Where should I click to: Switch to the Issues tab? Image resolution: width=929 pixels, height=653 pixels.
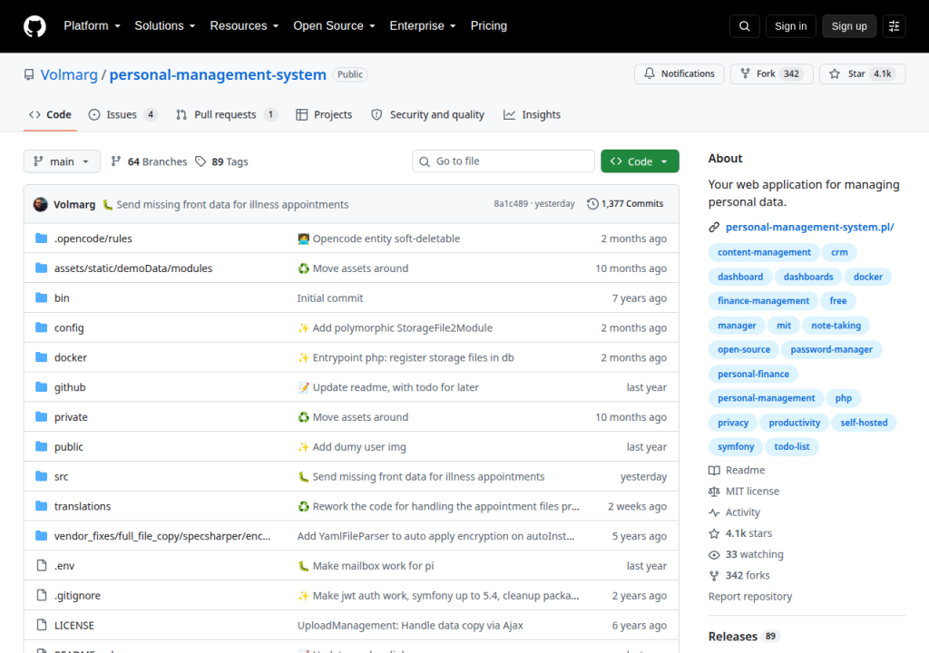[x=122, y=115]
